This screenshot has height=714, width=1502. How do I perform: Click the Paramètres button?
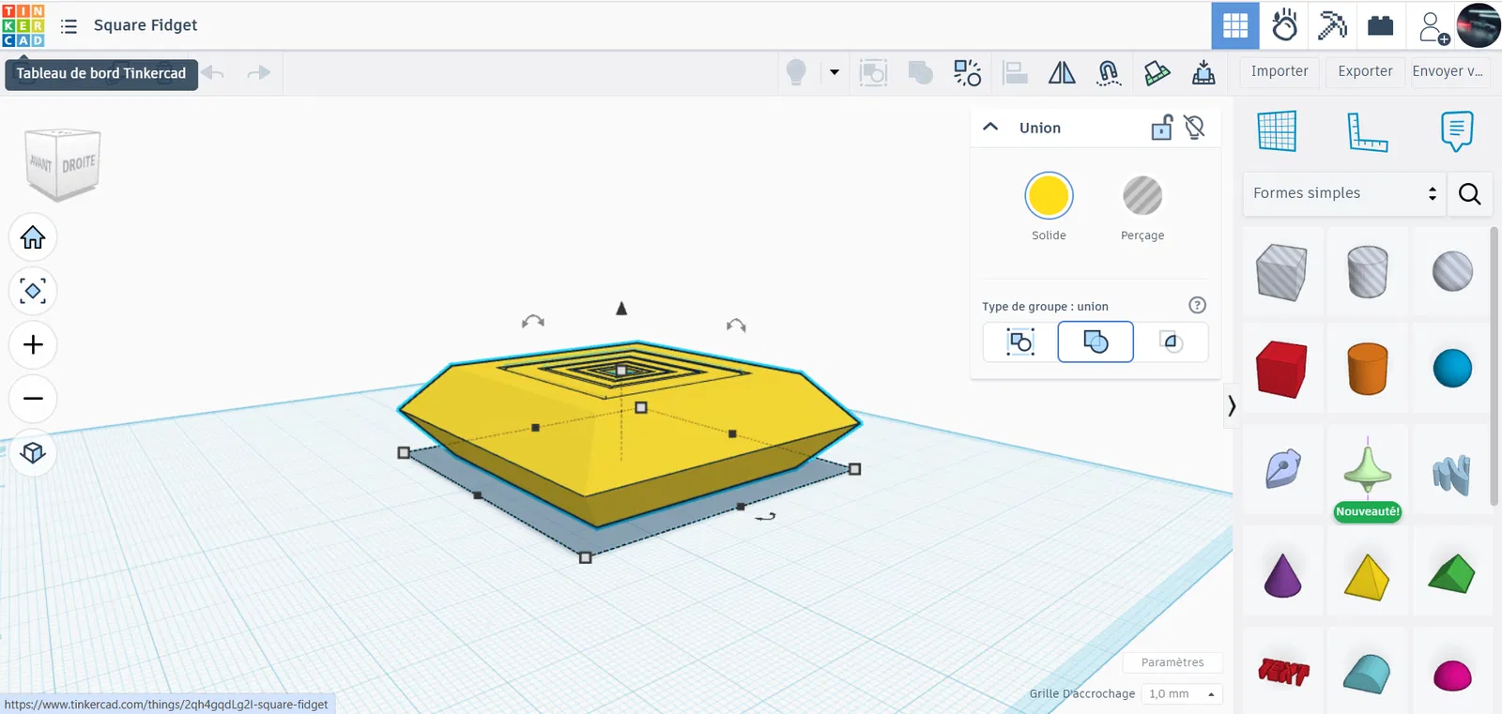click(1172, 662)
